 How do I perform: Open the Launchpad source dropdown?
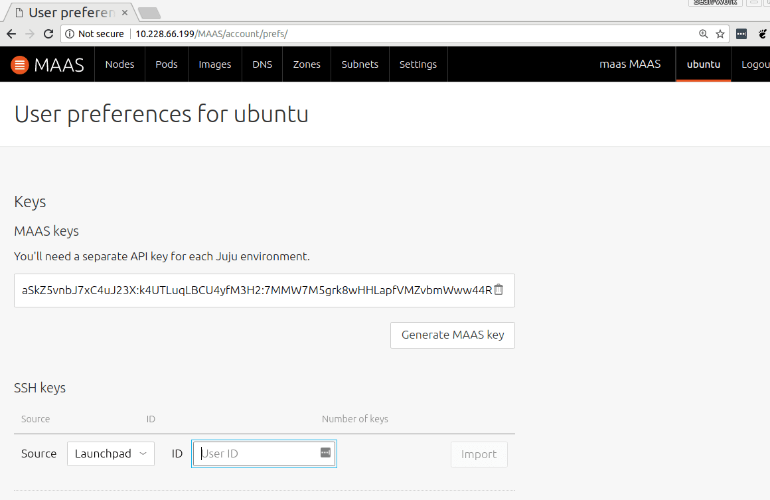110,454
